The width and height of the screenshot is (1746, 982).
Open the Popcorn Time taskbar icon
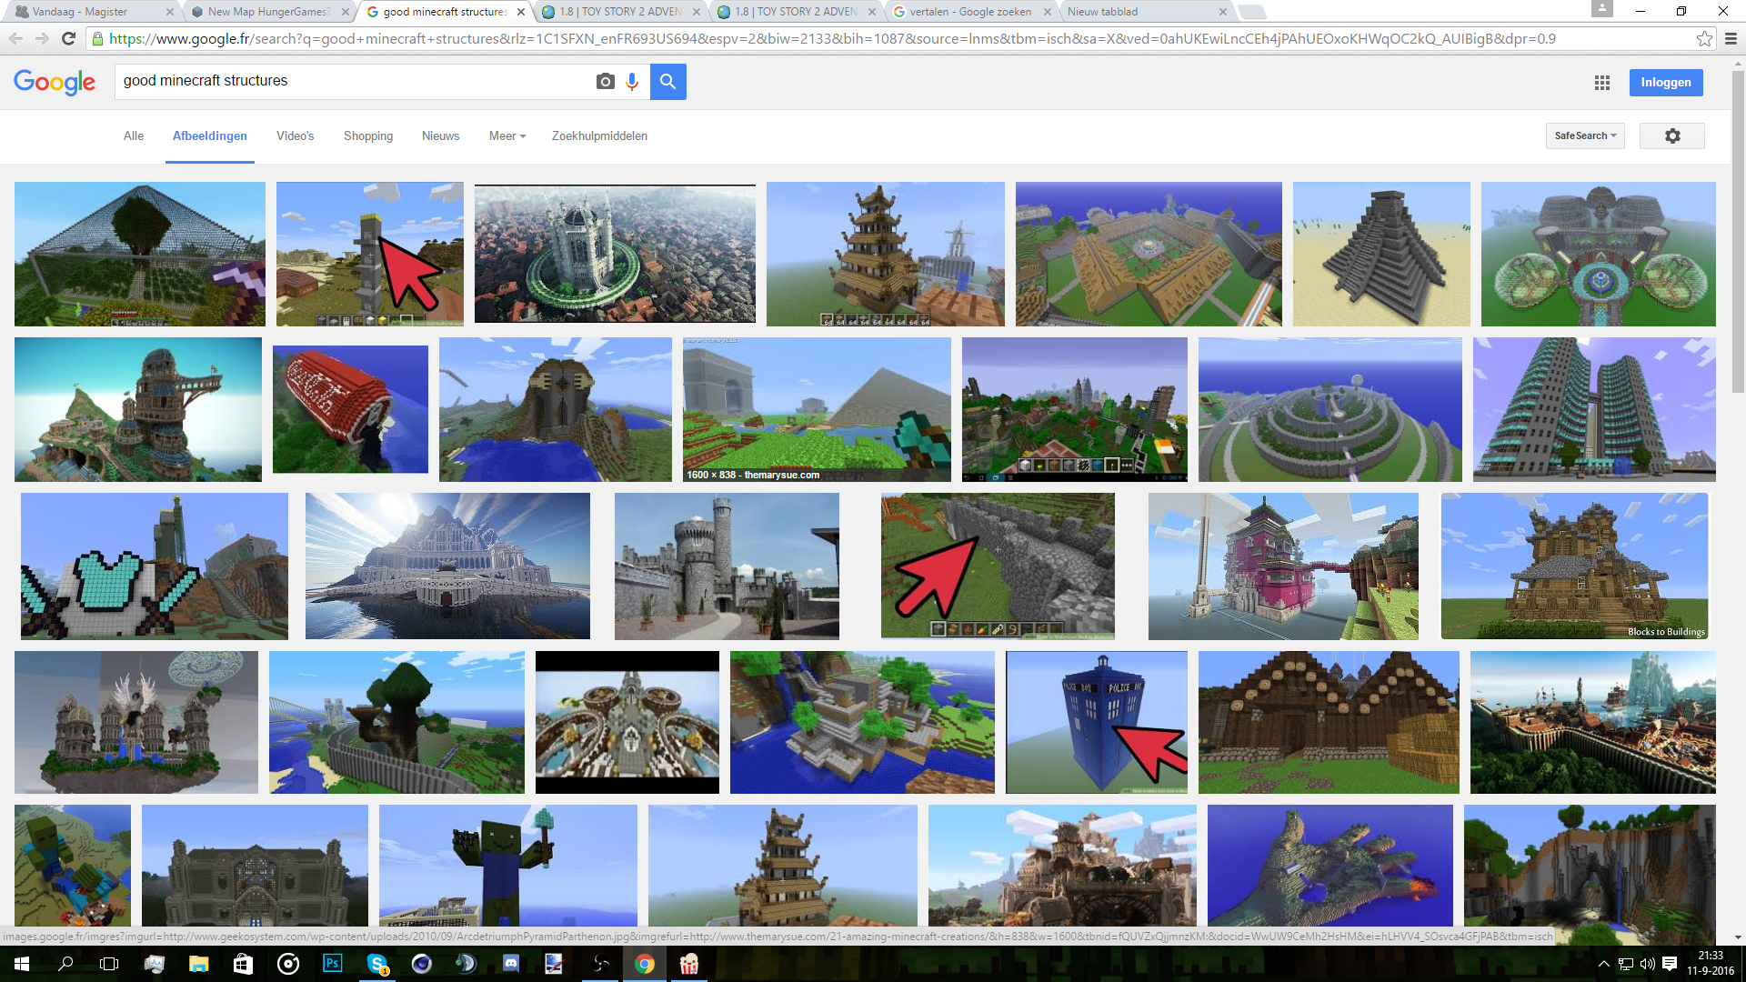coord(689,964)
